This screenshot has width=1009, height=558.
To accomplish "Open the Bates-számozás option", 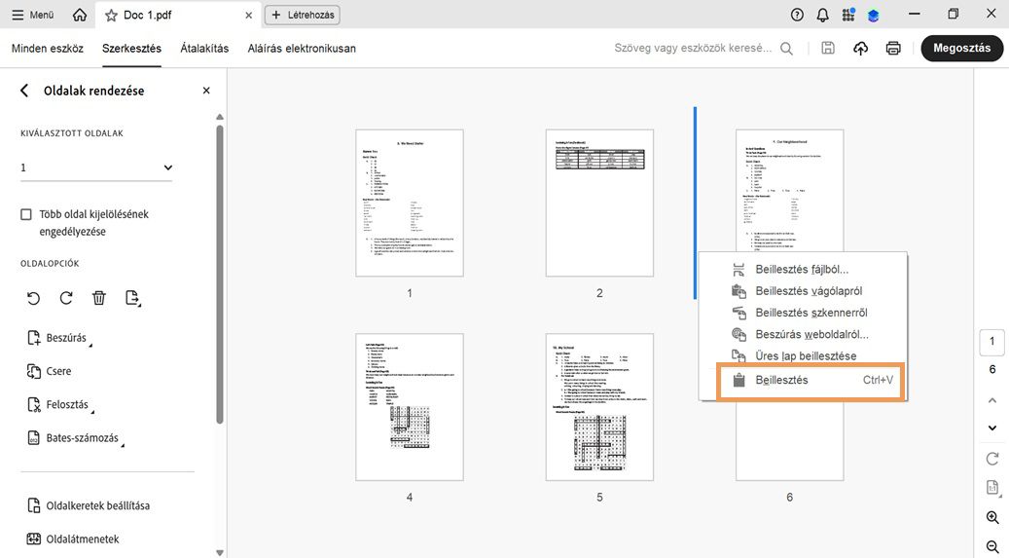I will (74, 438).
